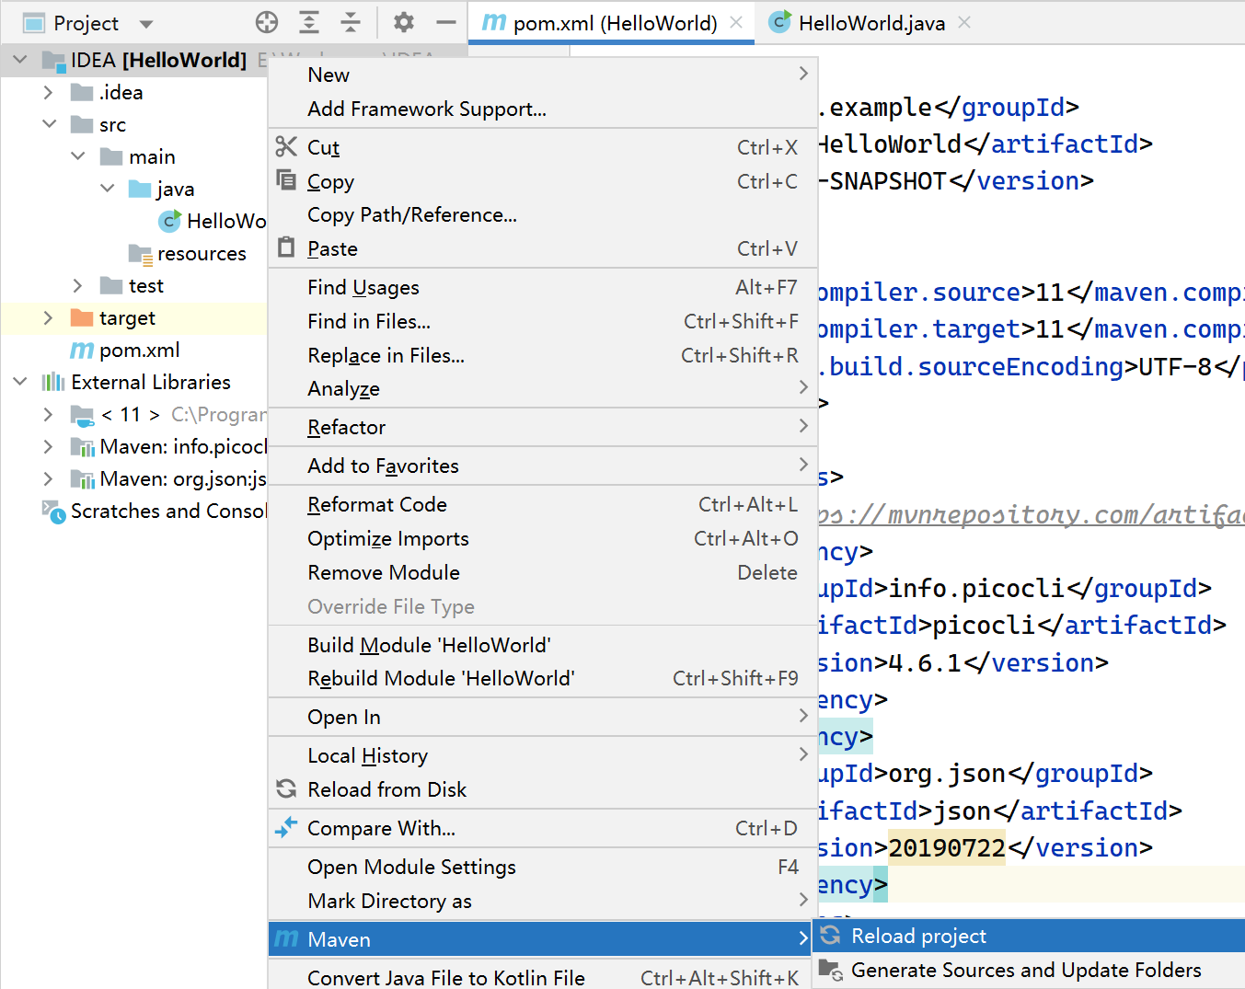
Task: Close the HelloWorld.java tab
Action: [964, 23]
